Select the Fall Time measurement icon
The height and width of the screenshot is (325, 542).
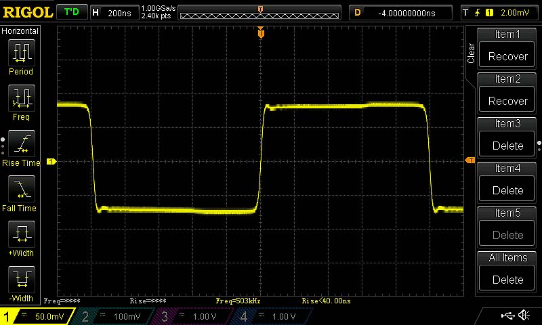coord(22,189)
